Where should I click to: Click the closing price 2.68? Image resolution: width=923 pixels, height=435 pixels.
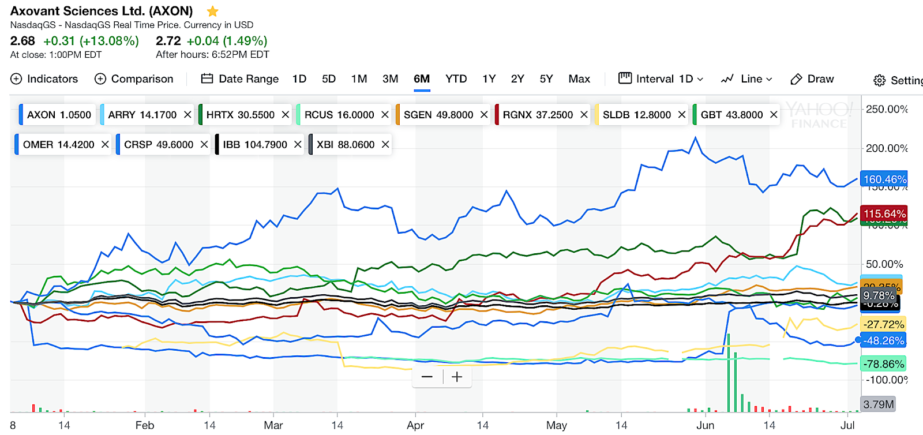pos(22,41)
